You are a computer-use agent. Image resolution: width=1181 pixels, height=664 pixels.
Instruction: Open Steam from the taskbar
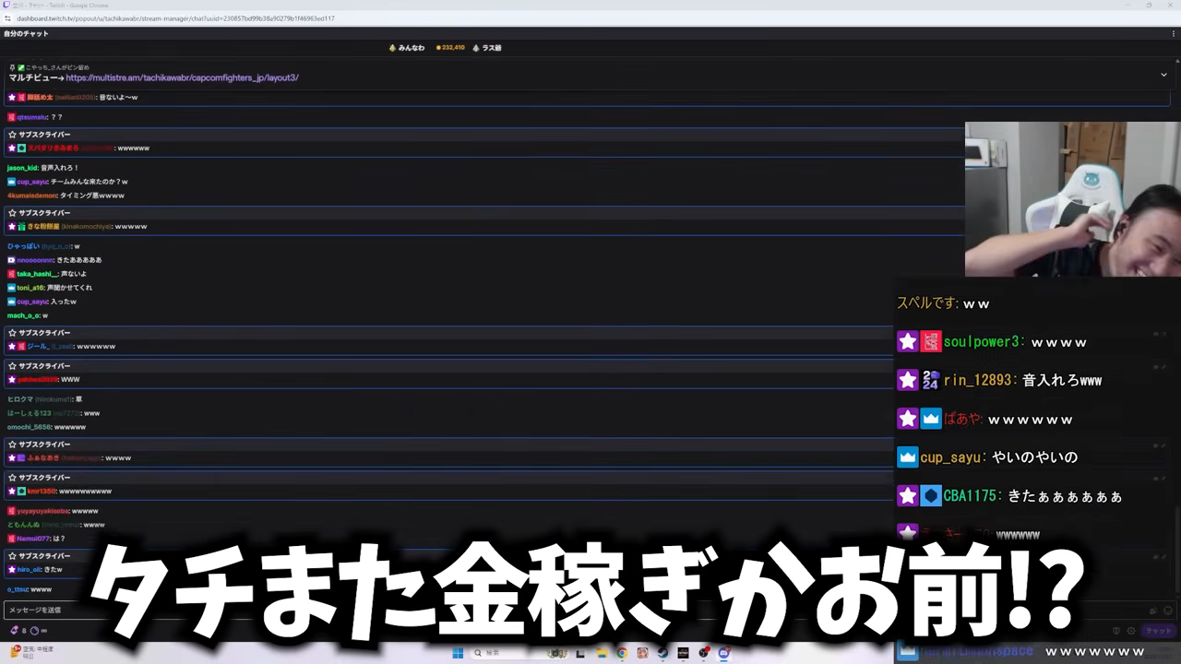[662, 653]
